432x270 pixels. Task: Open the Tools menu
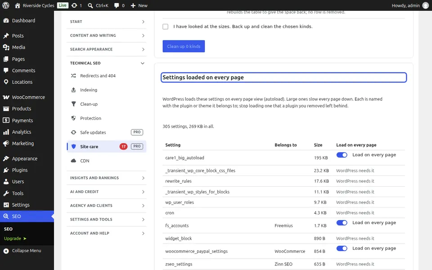pyautogui.click(x=27, y=193)
